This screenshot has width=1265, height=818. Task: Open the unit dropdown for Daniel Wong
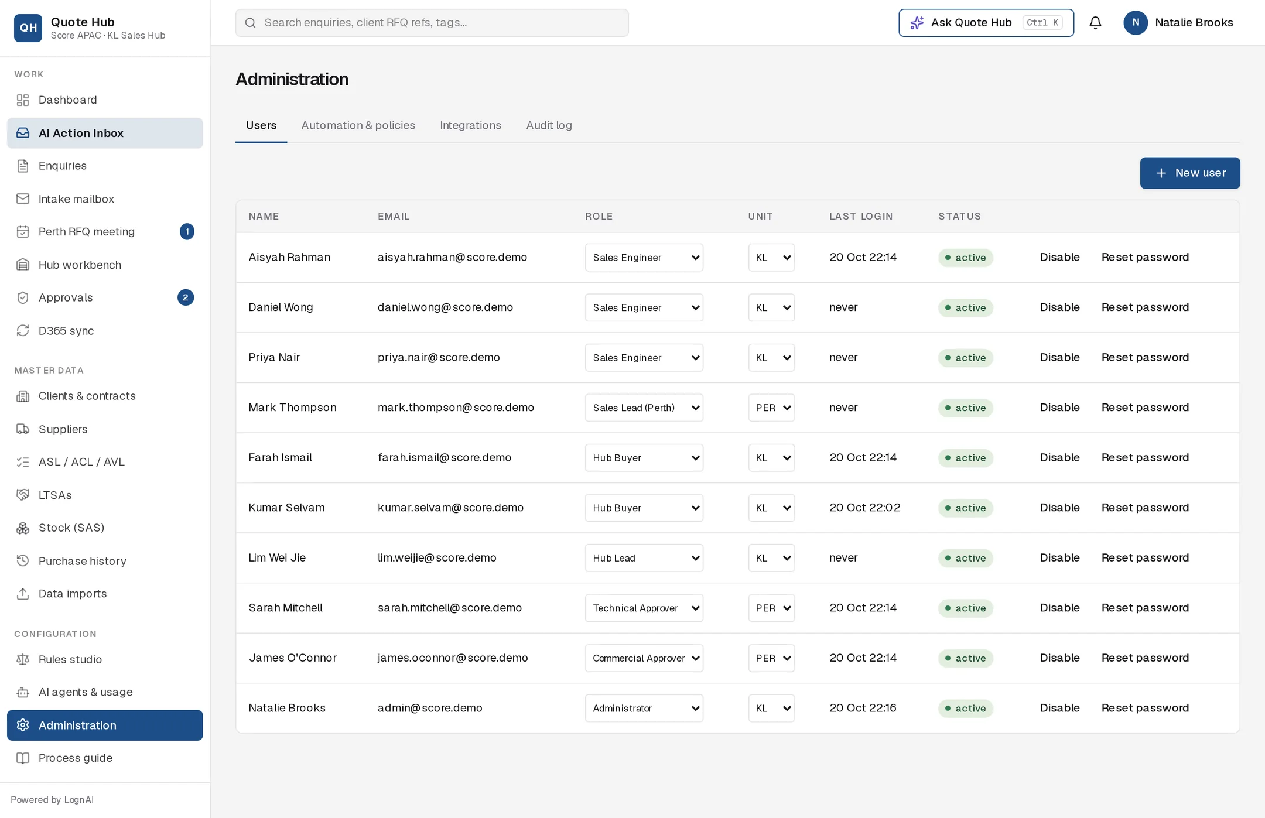[x=771, y=307]
